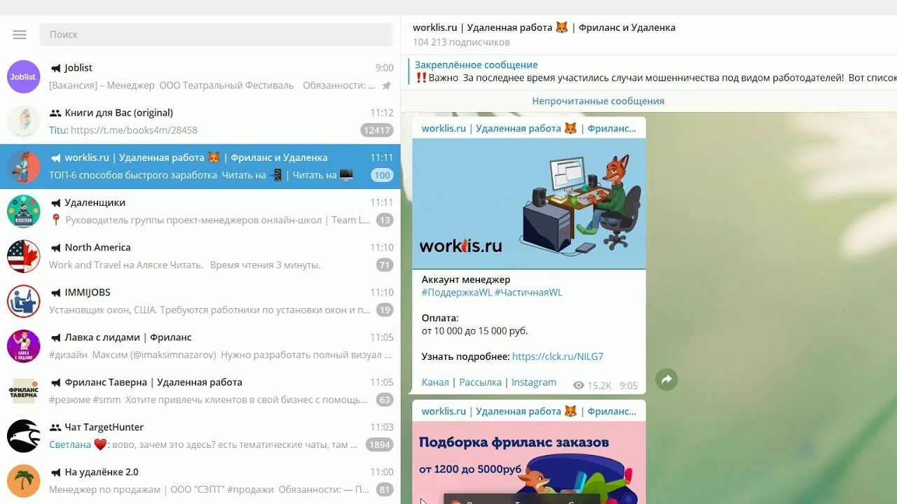Select Книги для Вас (original) title
The height and width of the screenshot is (504, 897).
[x=118, y=113]
